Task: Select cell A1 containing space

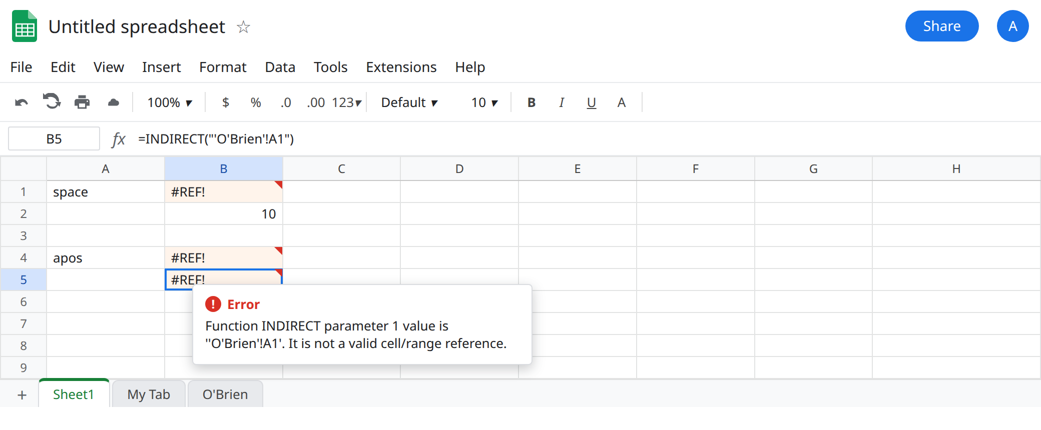Action: point(106,191)
